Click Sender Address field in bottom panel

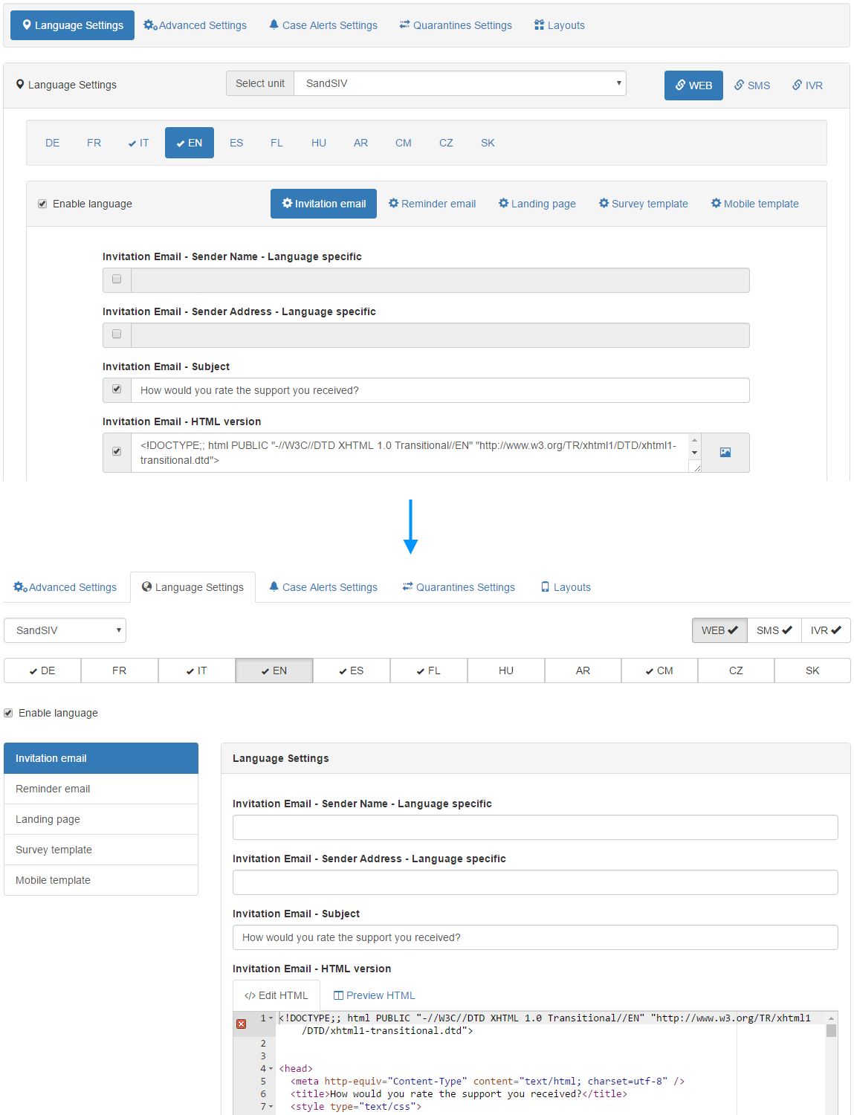pyautogui.click(x=535, y=882)
